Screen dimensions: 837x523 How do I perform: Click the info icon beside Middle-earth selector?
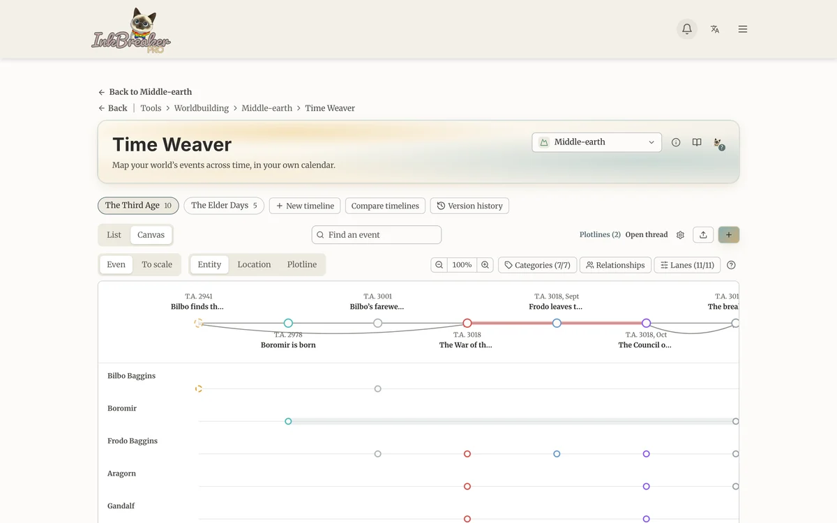click(x=676, y=142)
